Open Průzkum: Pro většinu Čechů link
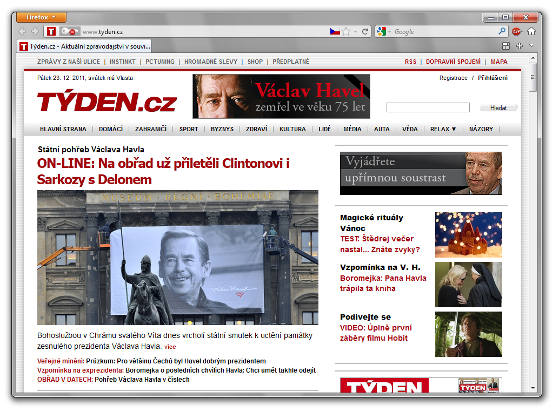Viewport: 559px width, 412px height. pos(176,361)
